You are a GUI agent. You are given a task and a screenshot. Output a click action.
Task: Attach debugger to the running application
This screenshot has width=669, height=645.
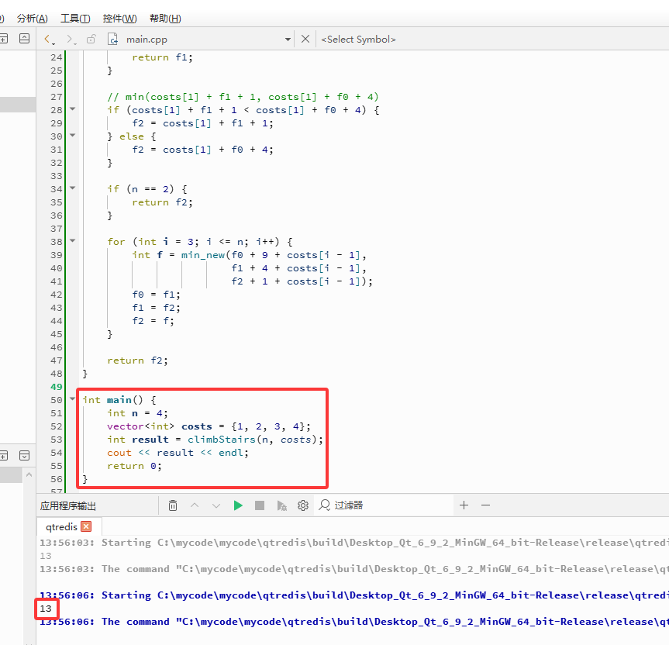click(281, 506)
